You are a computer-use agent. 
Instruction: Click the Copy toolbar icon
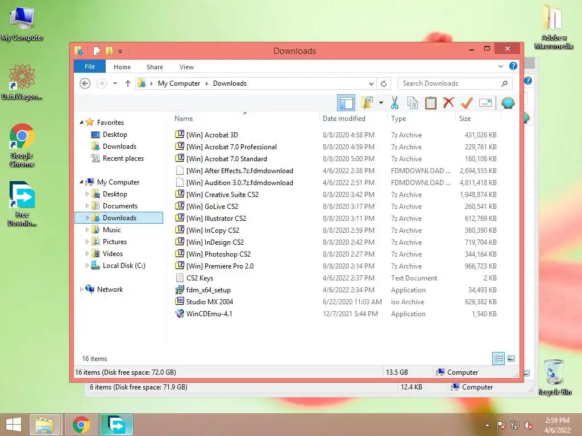point(413,103)
